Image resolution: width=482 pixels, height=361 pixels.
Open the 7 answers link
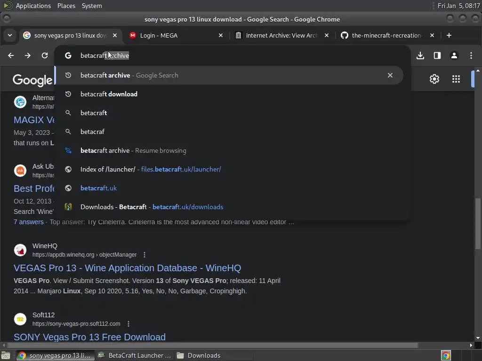(x=29, y=222)
